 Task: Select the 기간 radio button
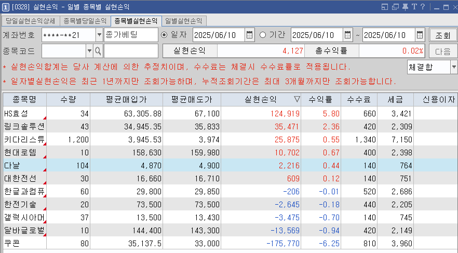(263, 35)
